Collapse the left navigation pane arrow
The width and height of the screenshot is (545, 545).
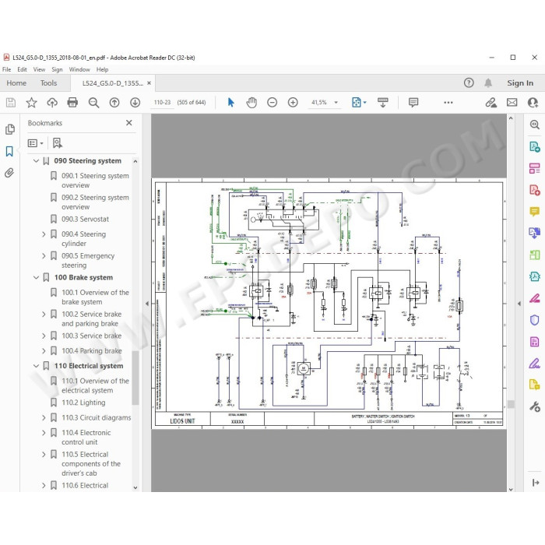(147, 304)
